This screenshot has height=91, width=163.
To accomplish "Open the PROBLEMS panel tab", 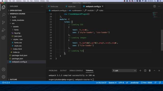I will pos(53,71).
